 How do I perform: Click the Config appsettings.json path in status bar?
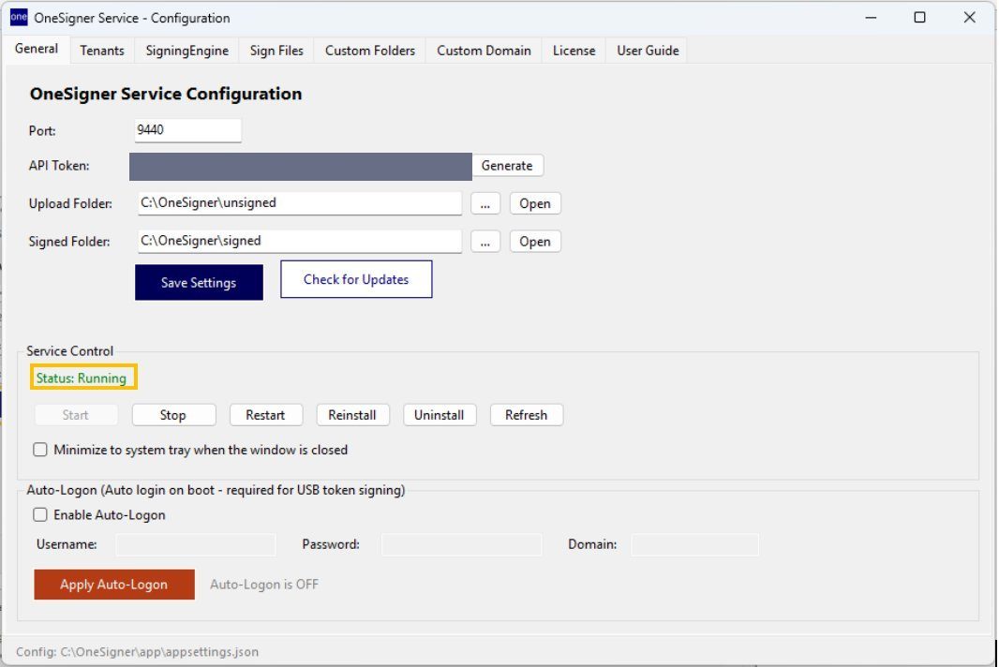pyautogui.click(x=137, y=652)
